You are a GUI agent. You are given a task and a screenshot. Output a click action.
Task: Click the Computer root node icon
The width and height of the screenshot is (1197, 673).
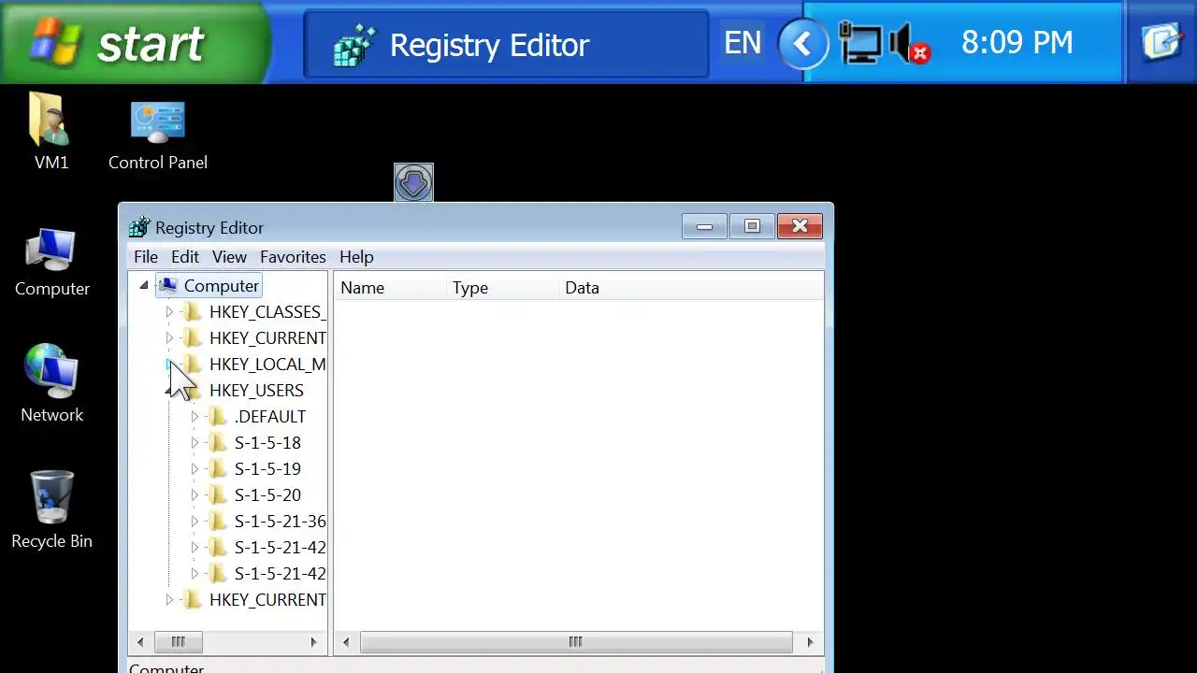[167, 286]
